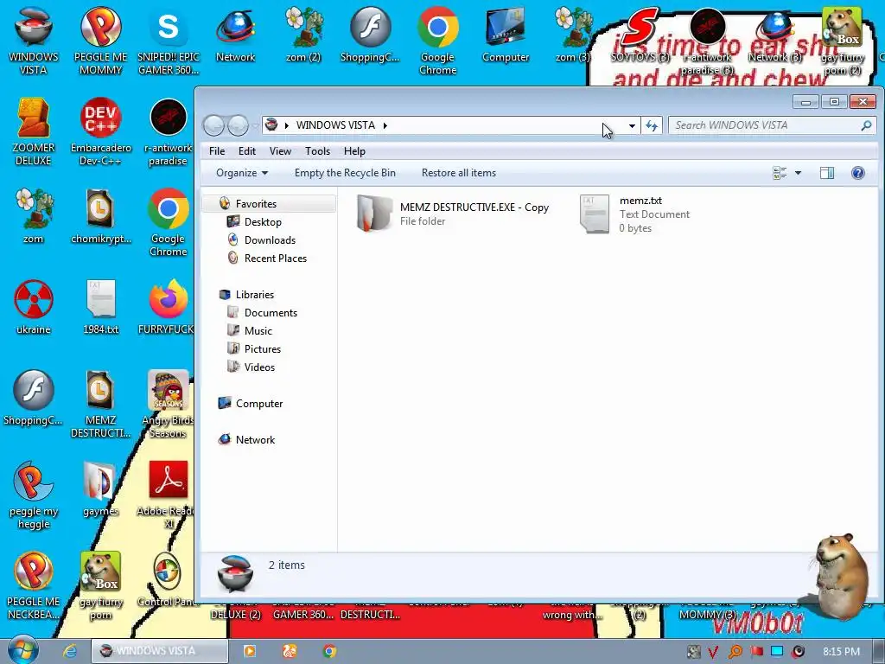885x664 pixels.
Task: Select SNIPED!! EPIC GAMER 360 Skype icon
Action: (169, 40)
